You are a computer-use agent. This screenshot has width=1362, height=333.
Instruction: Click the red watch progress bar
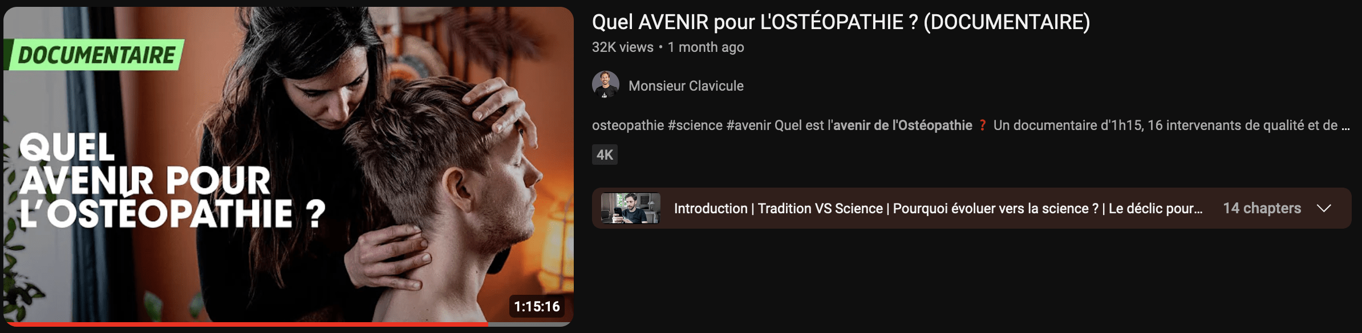pos(245,324)
